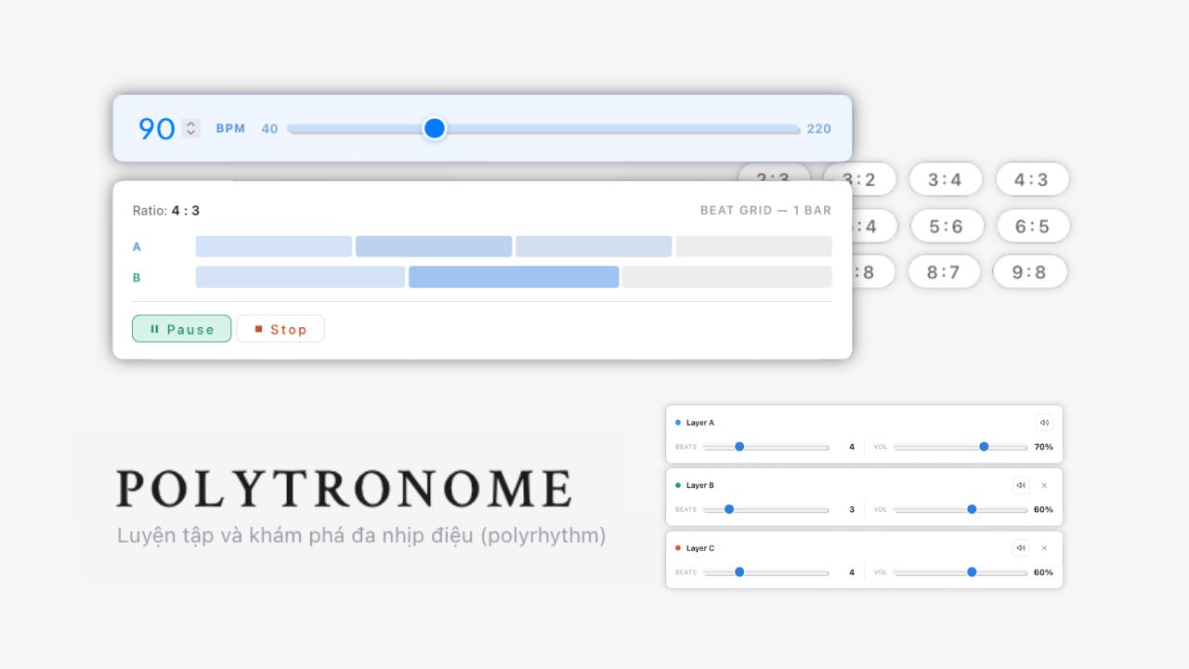Click the fourth beat cell in row A
This screenshot has width=1189, height=669.
[x=753, y=246]
